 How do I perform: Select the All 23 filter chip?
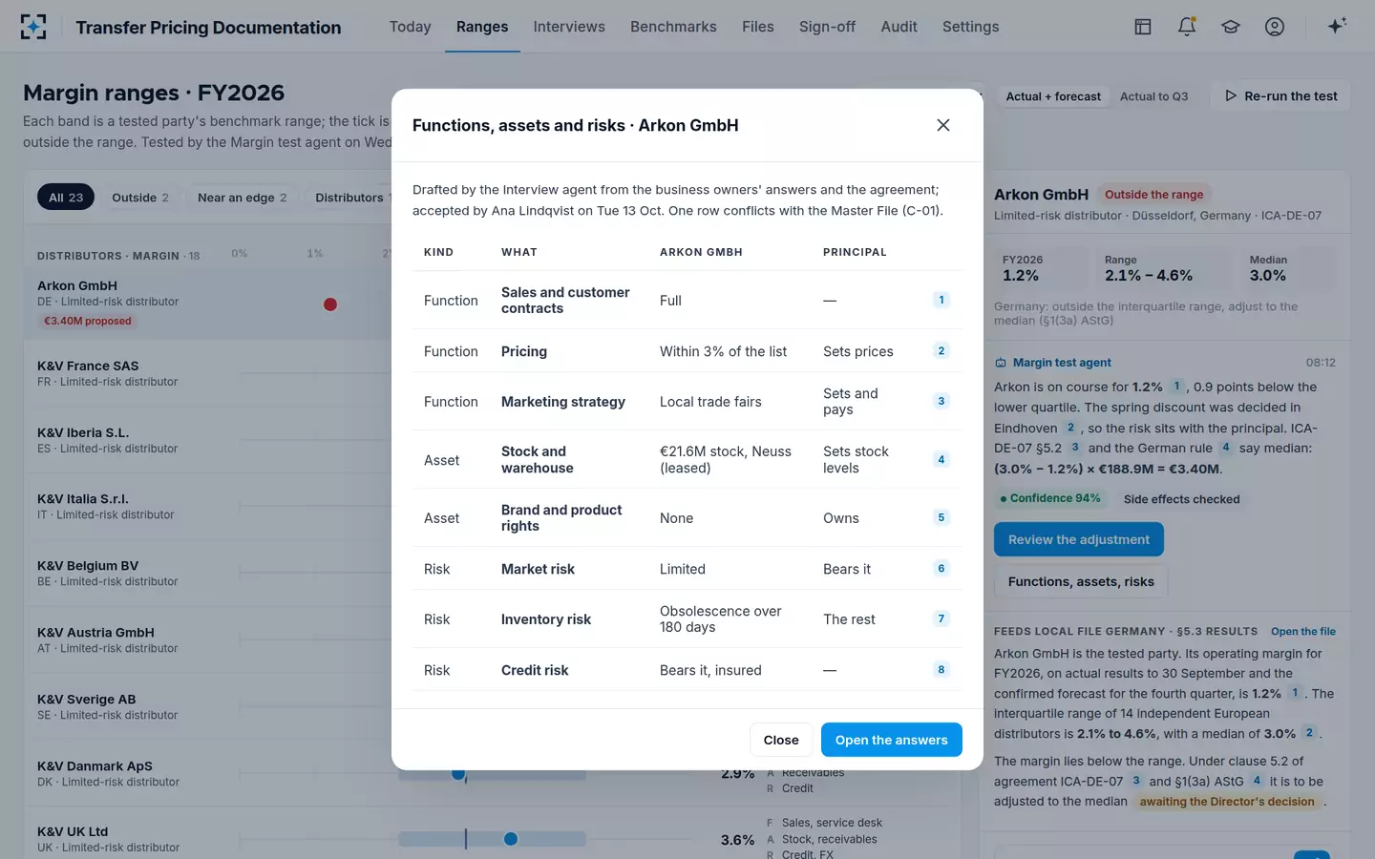[x=66, y=198]
